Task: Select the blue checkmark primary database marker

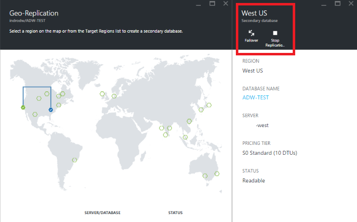Action: [x=50, y=110]
